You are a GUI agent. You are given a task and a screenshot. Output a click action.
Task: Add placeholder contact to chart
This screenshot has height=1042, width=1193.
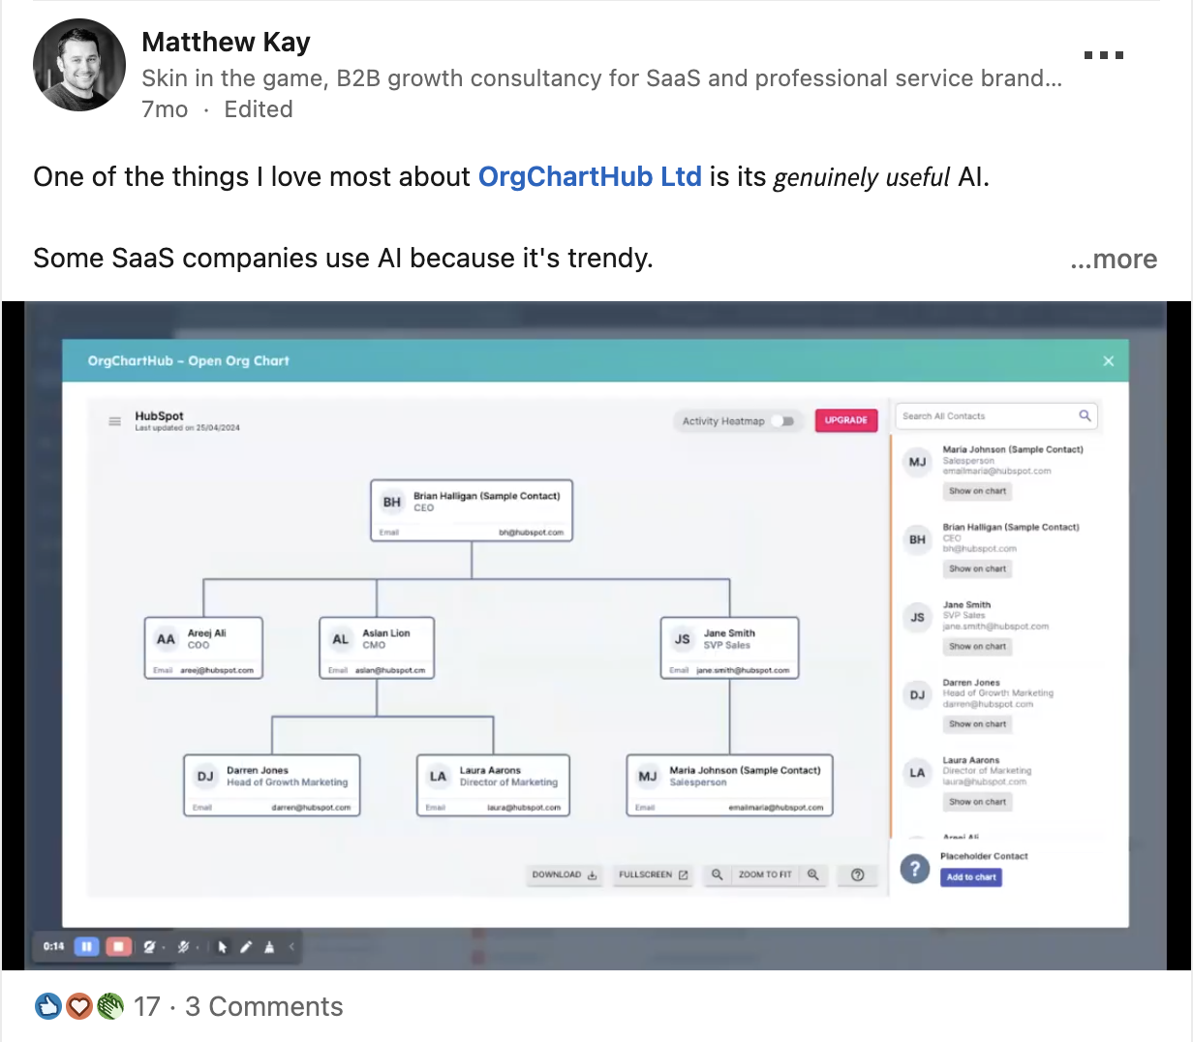pos(971,877)
